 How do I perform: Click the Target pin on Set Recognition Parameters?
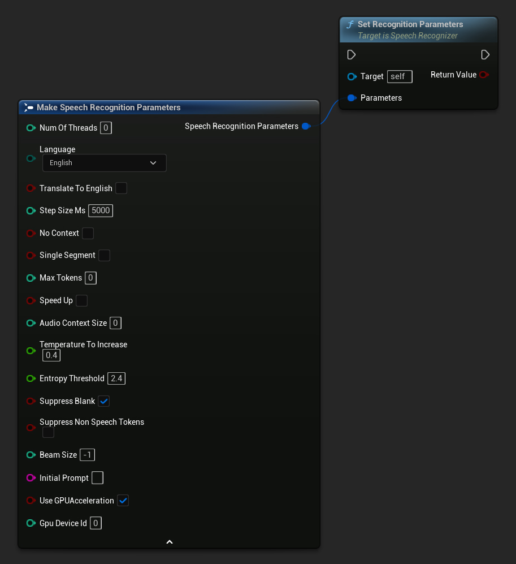352,76
